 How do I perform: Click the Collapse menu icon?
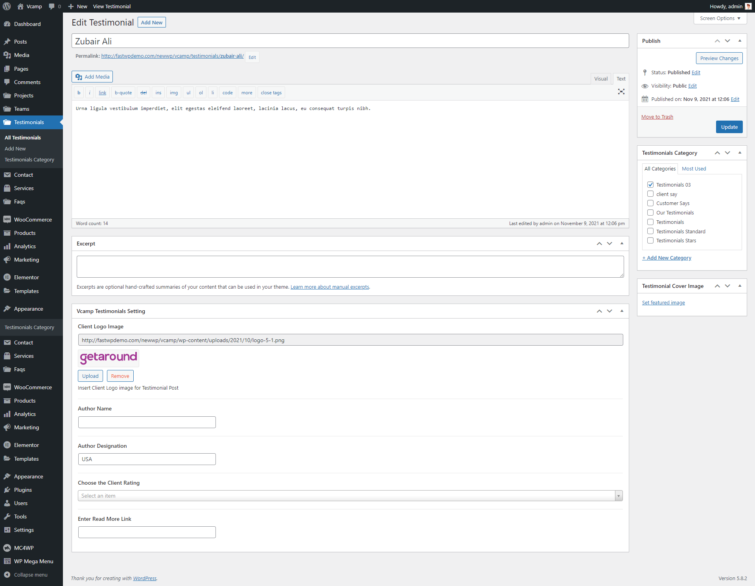pyautogui.click(x=7, y=575)
